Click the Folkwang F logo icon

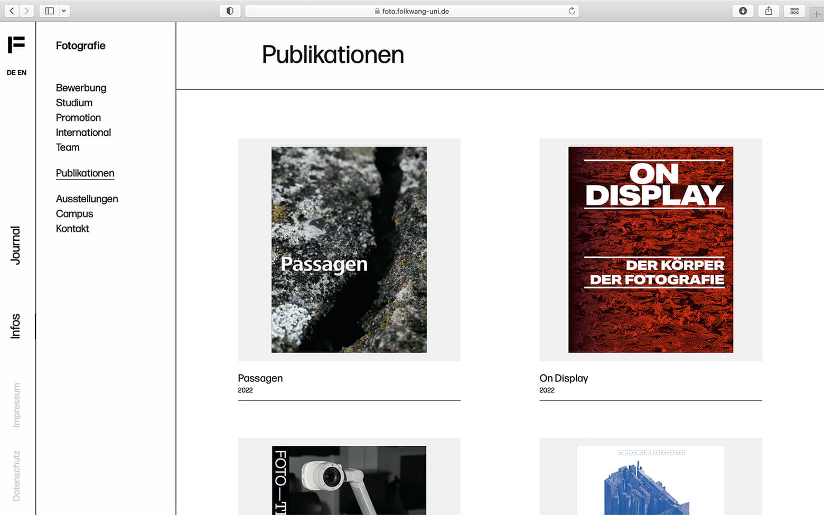pyautogui.click(x=16, y=45)
